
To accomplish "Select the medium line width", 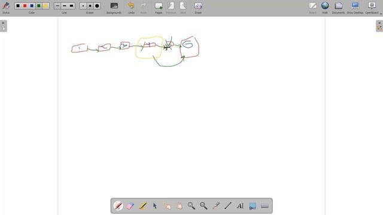I will coord(64,5).
